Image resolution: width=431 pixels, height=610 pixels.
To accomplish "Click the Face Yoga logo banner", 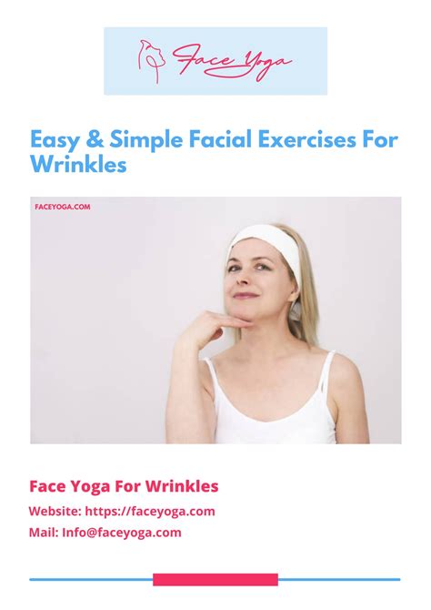I will [x=215, y=61].
